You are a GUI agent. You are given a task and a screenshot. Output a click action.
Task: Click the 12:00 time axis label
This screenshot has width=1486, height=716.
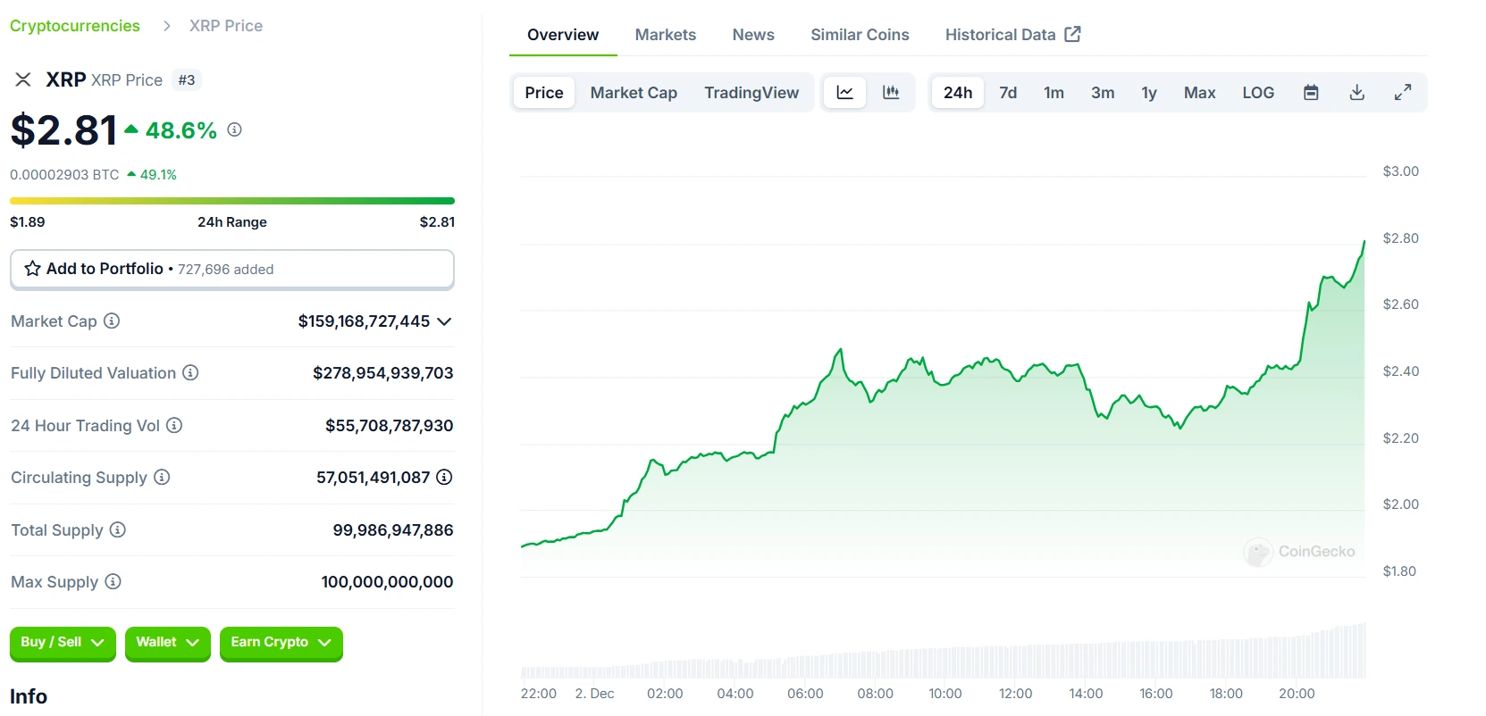(1015, 694)
